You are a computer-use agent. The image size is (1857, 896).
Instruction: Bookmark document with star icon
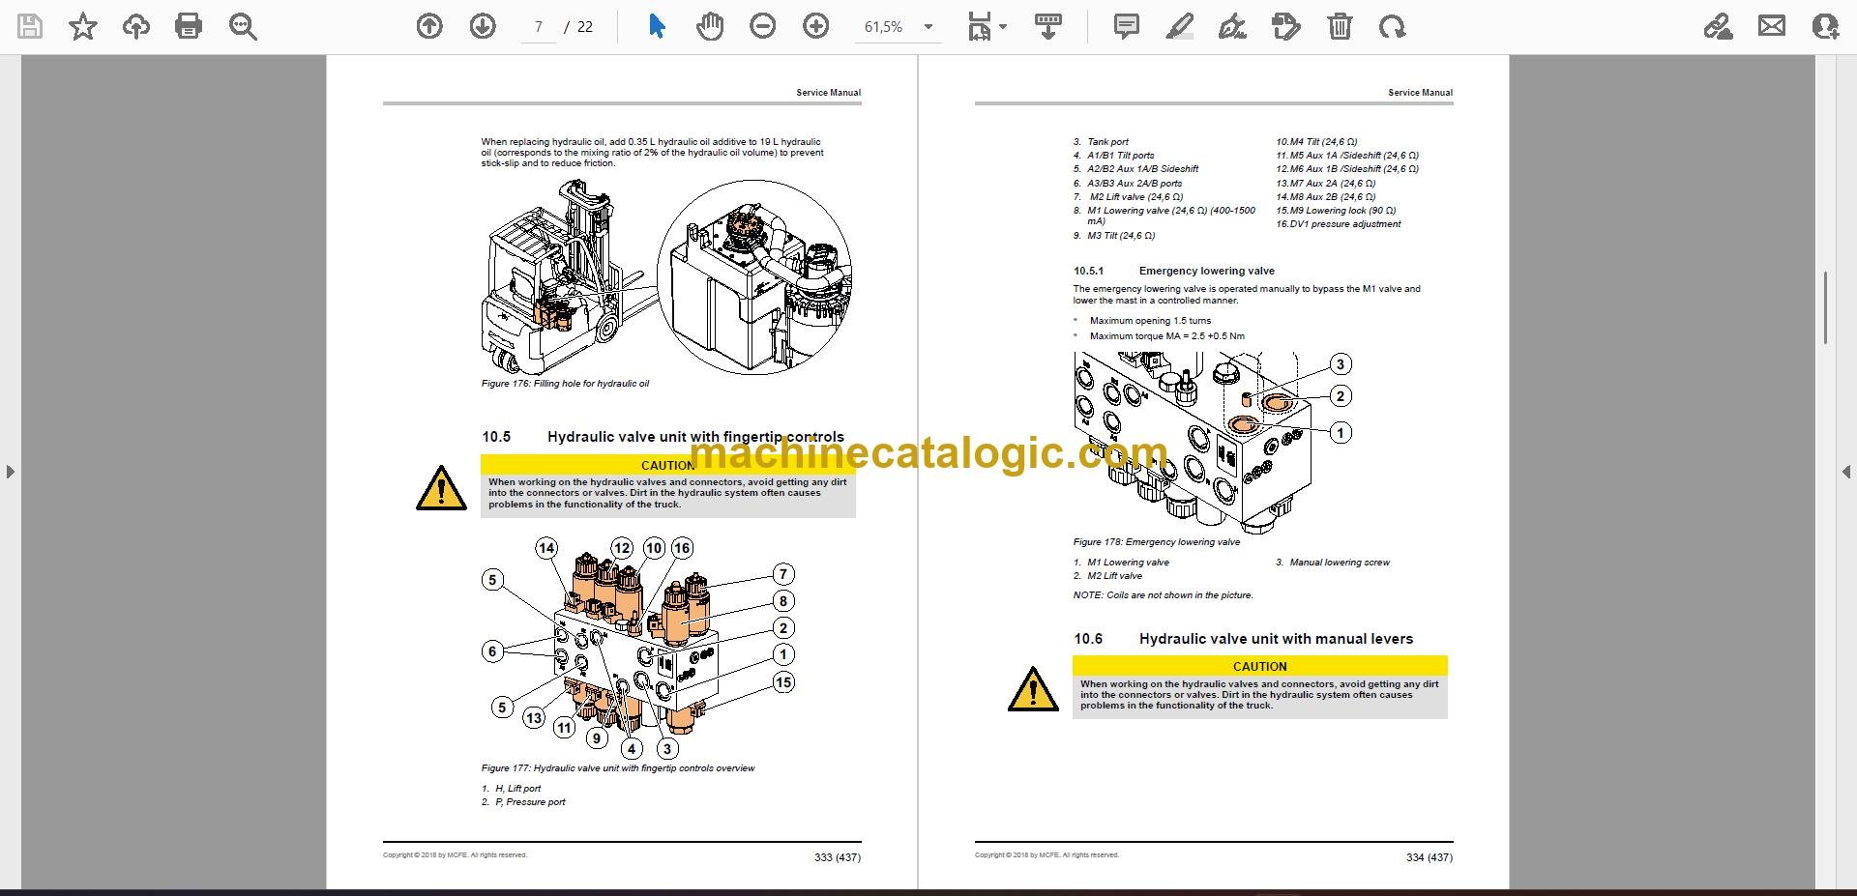(x=83, y=26)
